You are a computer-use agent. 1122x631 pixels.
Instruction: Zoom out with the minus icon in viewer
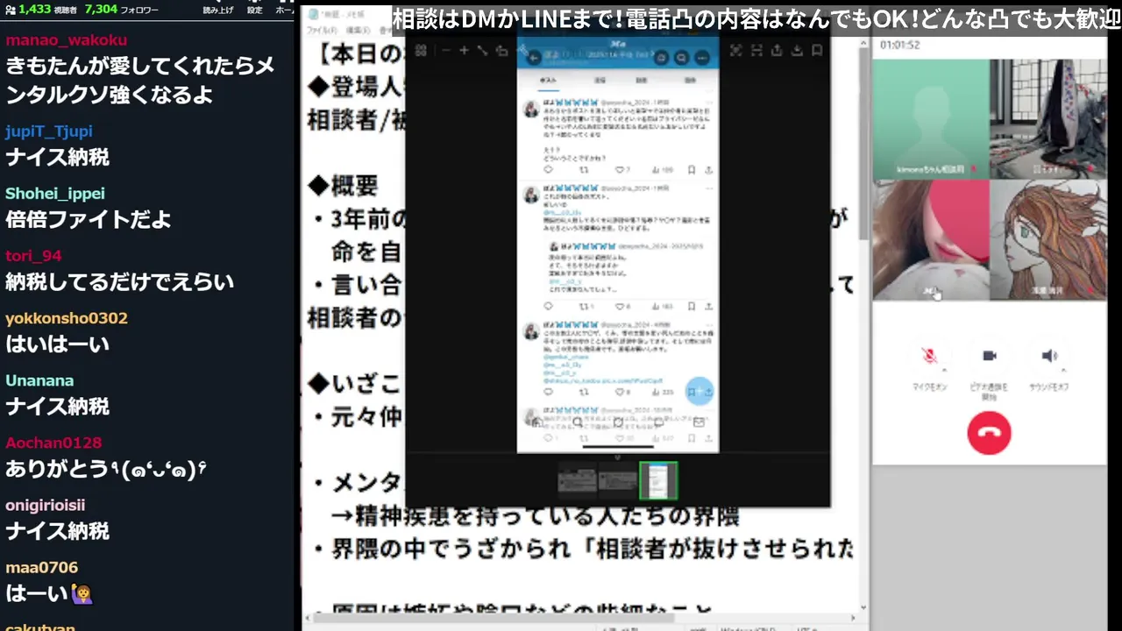pyautogui.click(x=445, y=51)
